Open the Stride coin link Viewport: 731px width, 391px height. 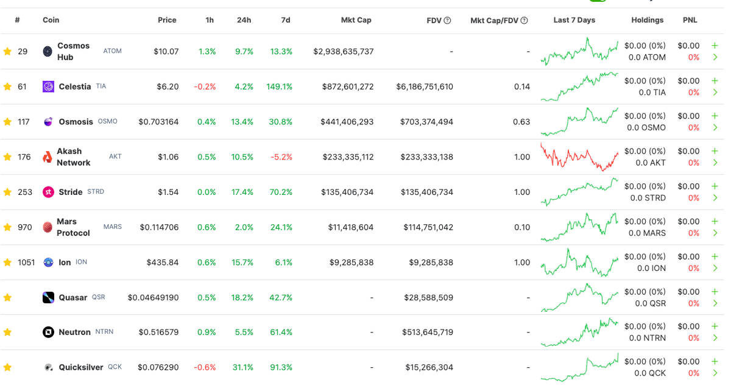click(71, 192)
